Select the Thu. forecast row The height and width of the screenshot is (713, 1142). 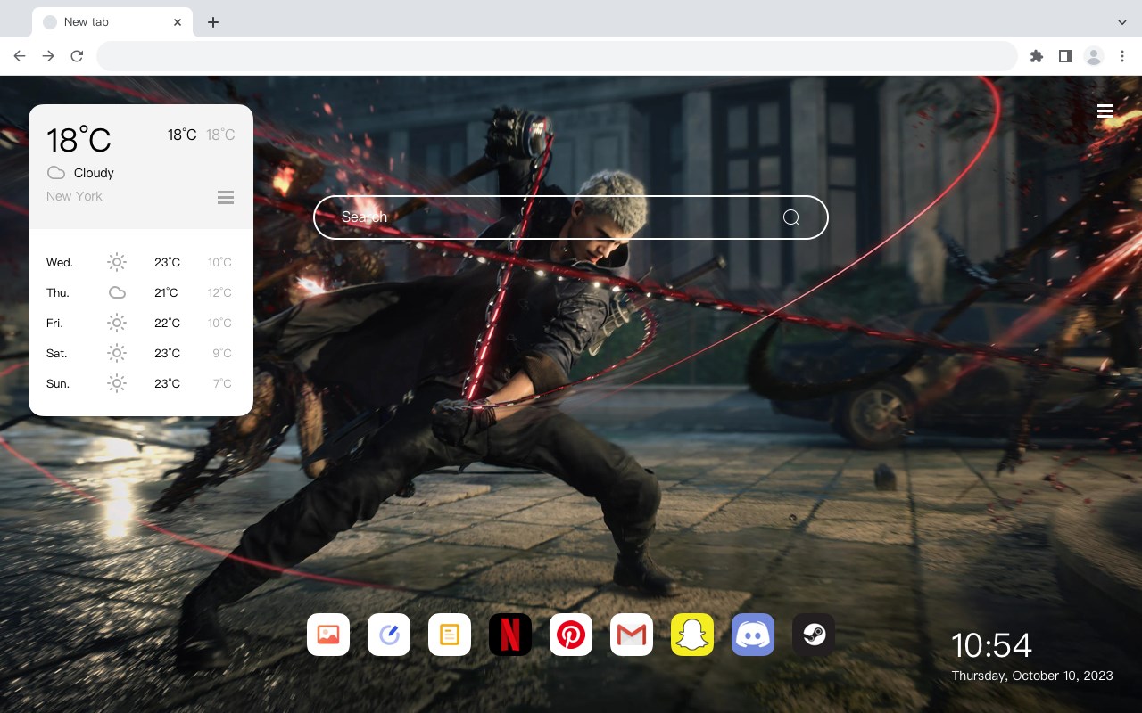coord(140,292)
